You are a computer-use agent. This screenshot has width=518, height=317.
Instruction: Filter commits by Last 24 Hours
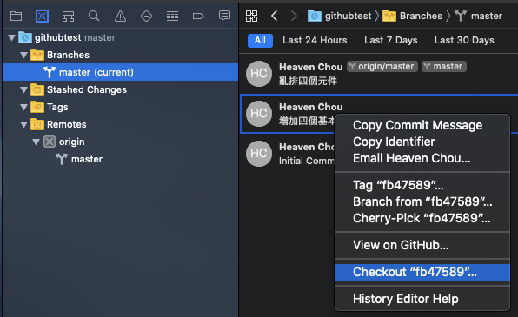(315, 40)
